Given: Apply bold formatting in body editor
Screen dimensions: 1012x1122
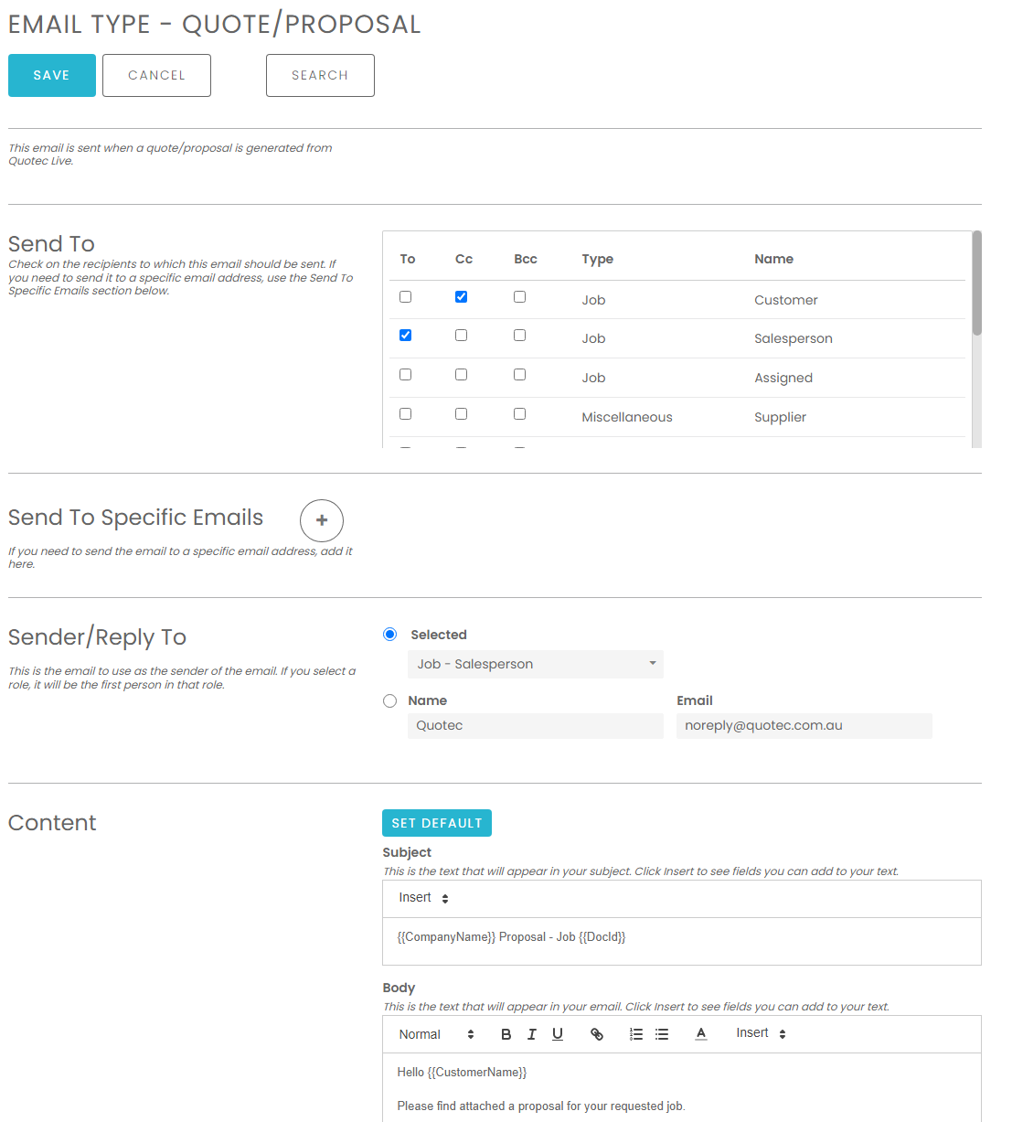Looking at the screenshot, I should (x=506, y=1034).
